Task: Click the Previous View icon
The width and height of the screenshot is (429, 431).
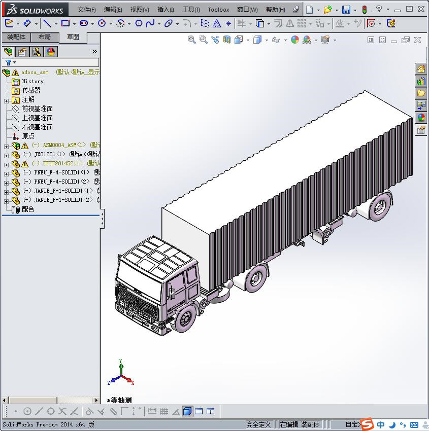Action: coord(215,40)
